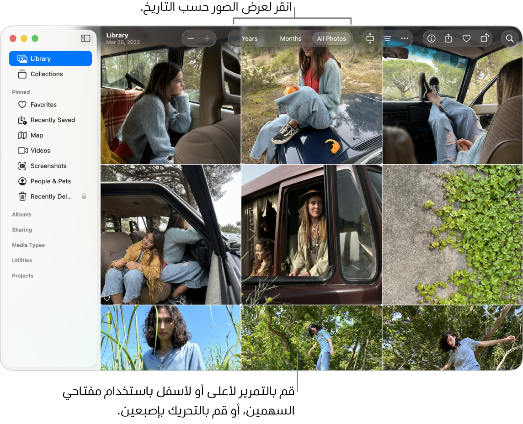523x424 pixels.
Task: Open the More options ellipsis menu
Action: [x=405, y=39]
